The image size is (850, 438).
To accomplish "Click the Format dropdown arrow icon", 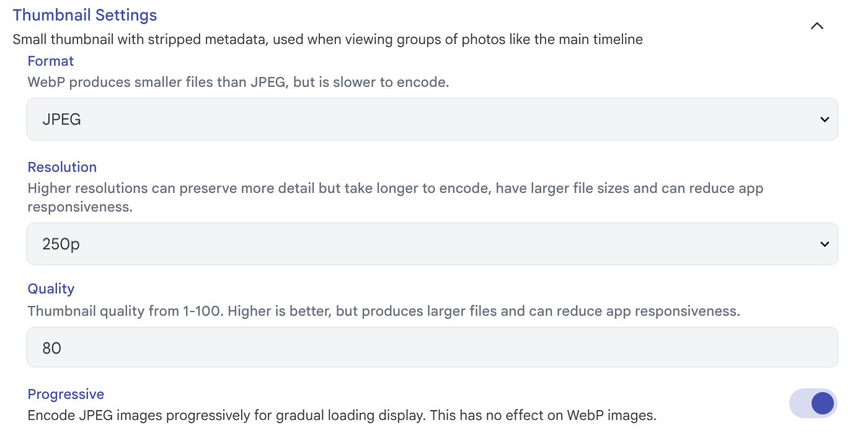I will pos(824,120).
